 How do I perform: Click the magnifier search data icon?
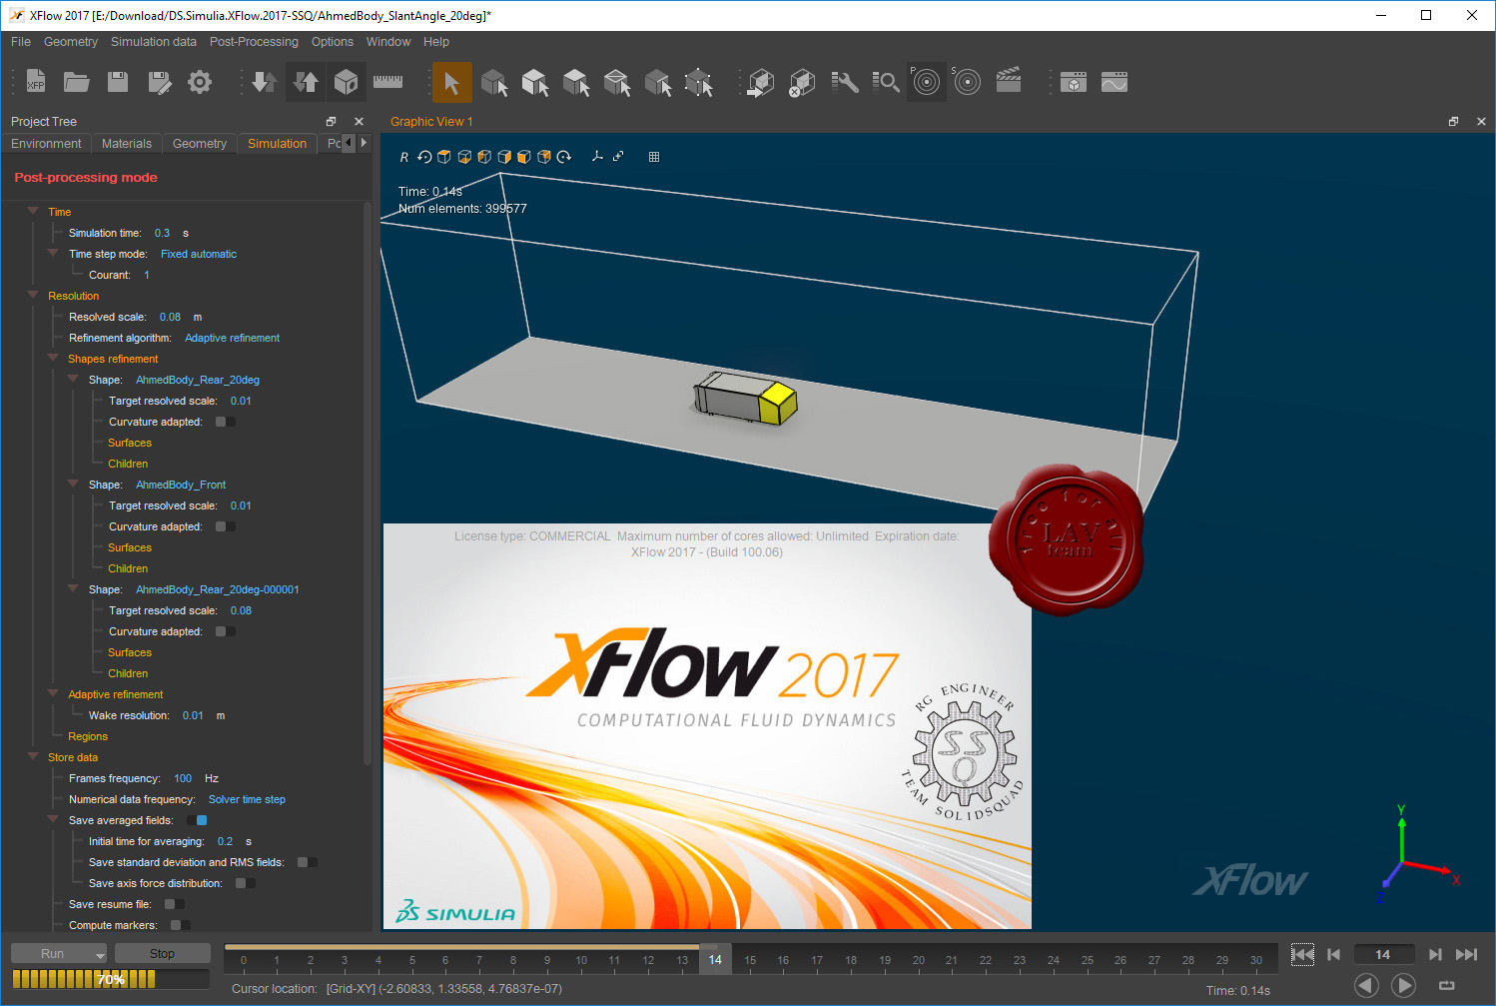coord(885,82)
